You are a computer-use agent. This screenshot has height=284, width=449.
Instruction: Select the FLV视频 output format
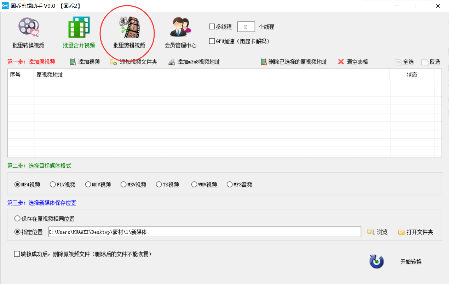point(53,184)
